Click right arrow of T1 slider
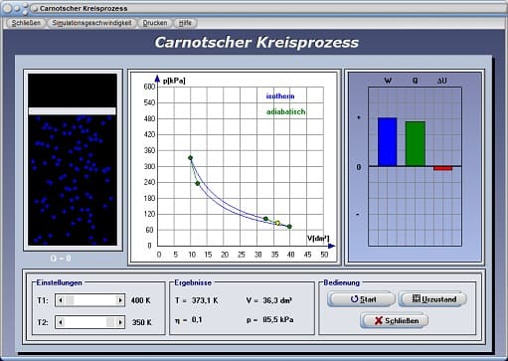This screenshot has height=361, width=508. tap(120, 300)
